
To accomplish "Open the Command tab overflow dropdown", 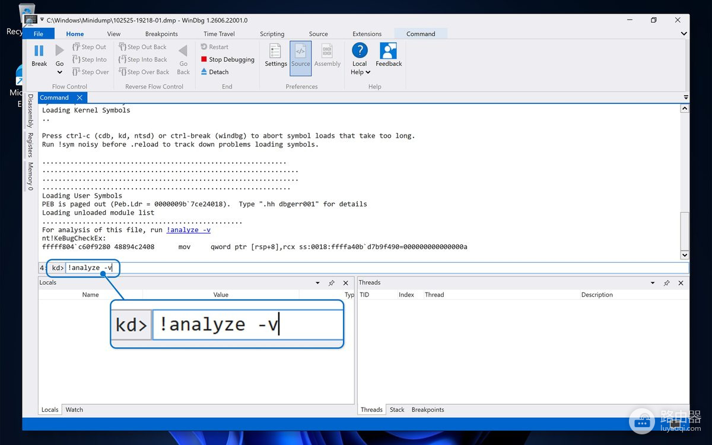I will tap(685, 97).
